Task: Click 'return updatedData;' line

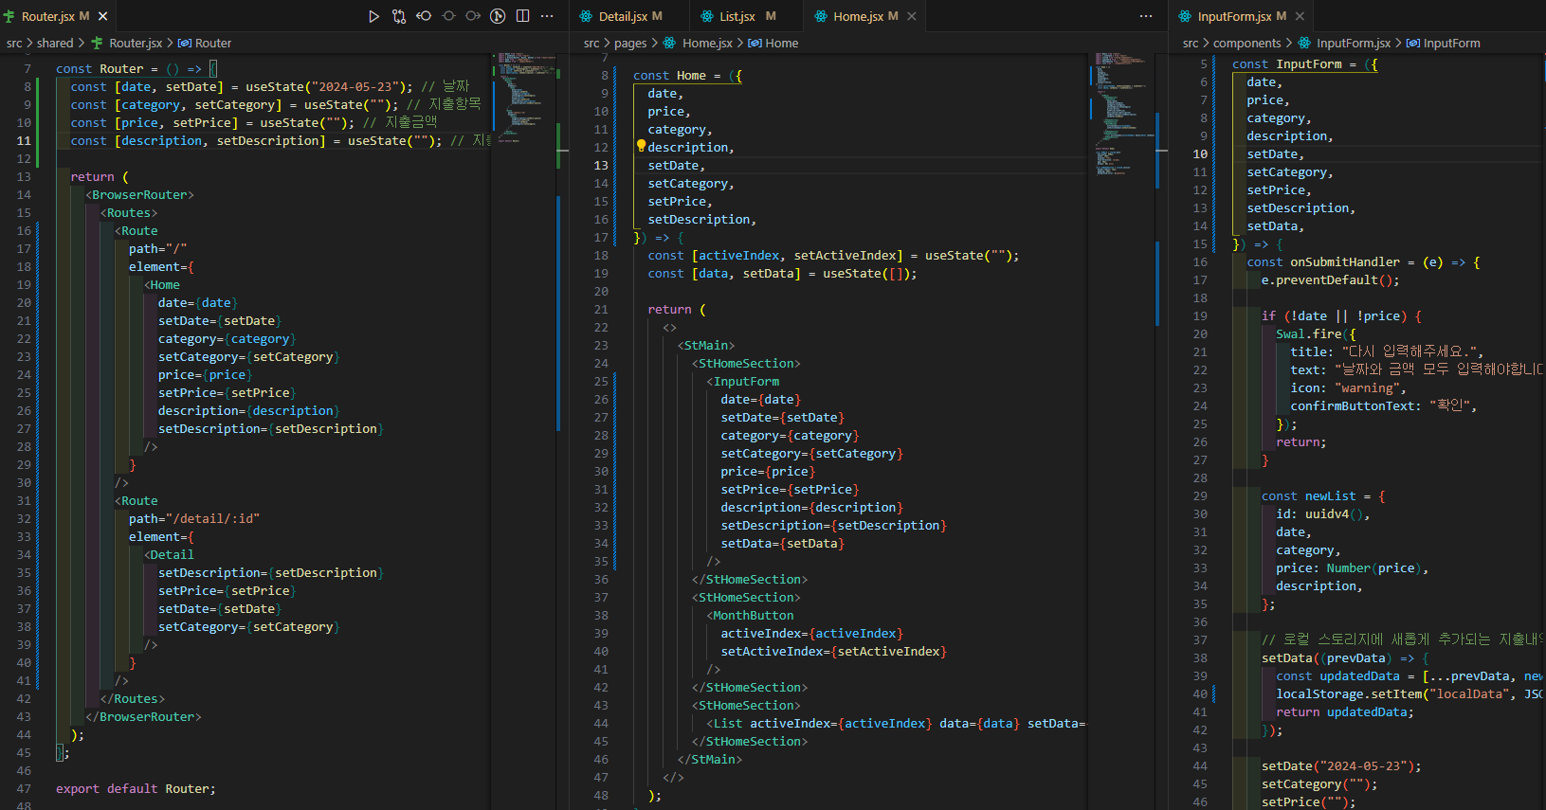Action: [1344, 711]
